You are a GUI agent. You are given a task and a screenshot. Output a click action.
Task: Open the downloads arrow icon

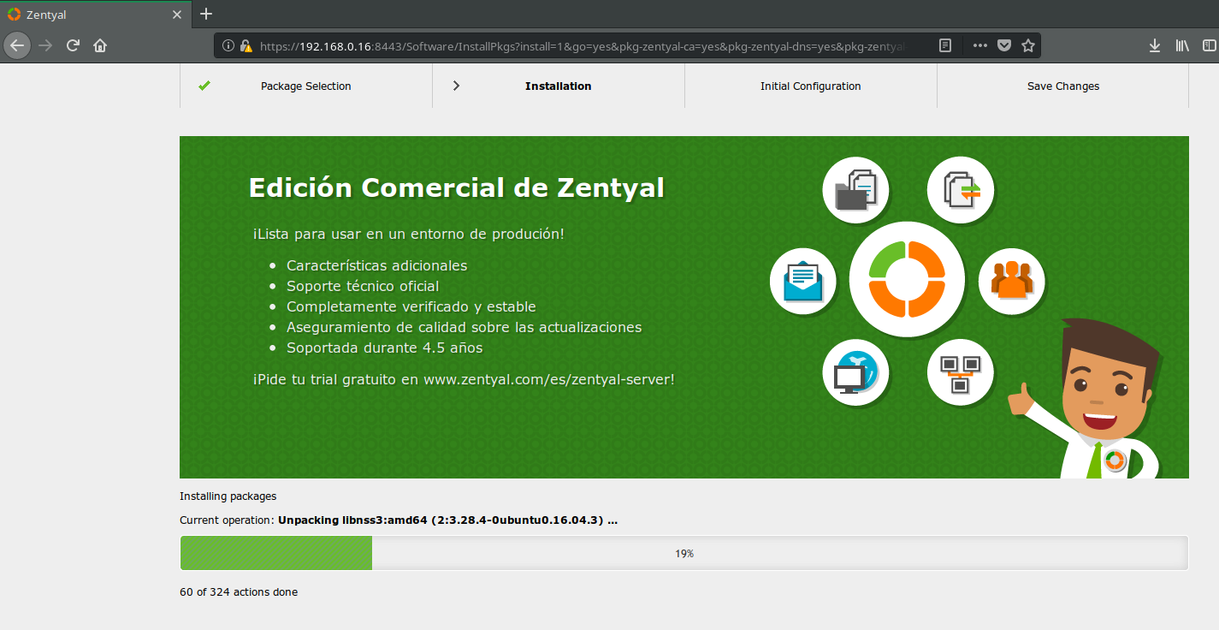(x=1154, y=45)
